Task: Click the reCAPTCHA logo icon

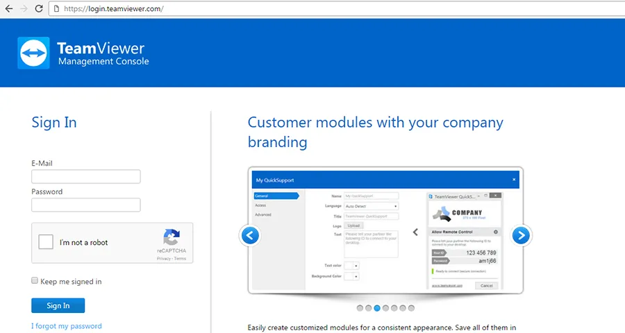Action: pos(172,237)
